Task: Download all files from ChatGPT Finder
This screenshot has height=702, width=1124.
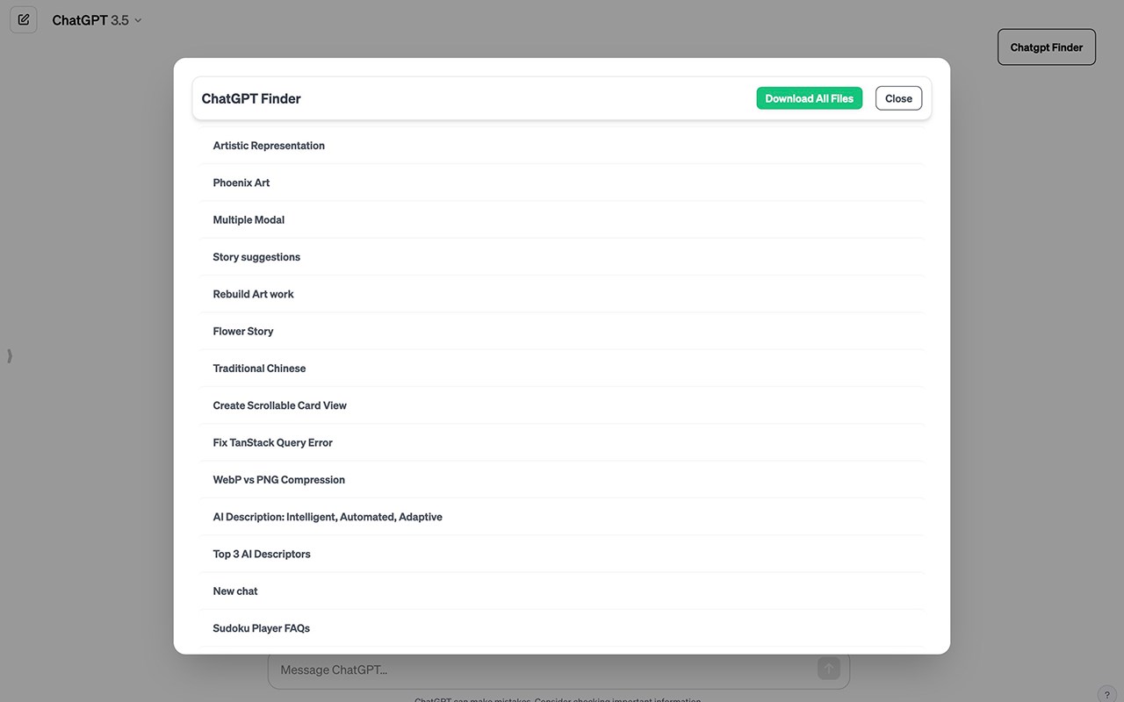Action: pos(809,98)
